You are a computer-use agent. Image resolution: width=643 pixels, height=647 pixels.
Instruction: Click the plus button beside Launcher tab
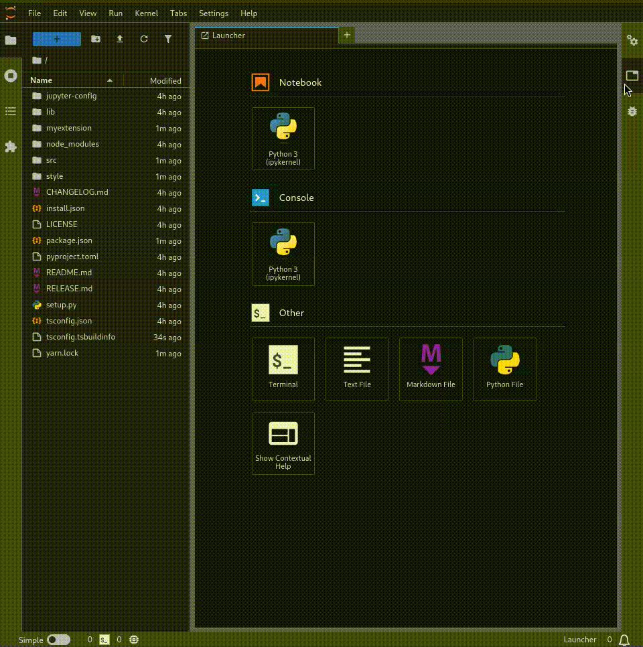[x=347, y=35]
